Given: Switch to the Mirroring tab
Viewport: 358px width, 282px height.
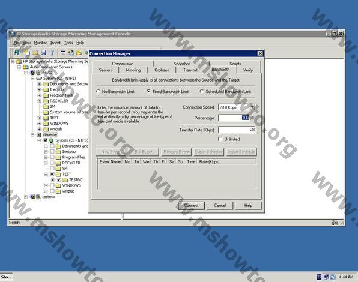Looking at the screenshot, I should point(133,70).
